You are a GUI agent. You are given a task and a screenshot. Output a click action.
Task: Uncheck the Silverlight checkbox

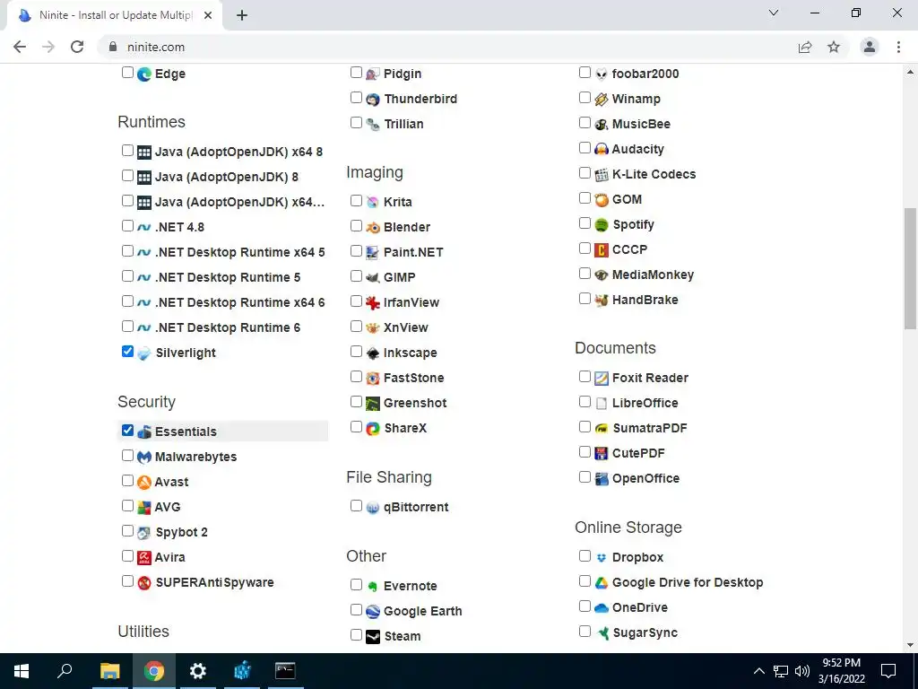(127, 352)
